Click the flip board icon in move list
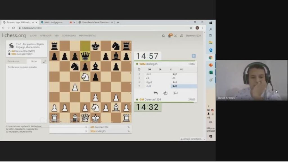Viewport: 288px width, 162px height. coord(139,69)
